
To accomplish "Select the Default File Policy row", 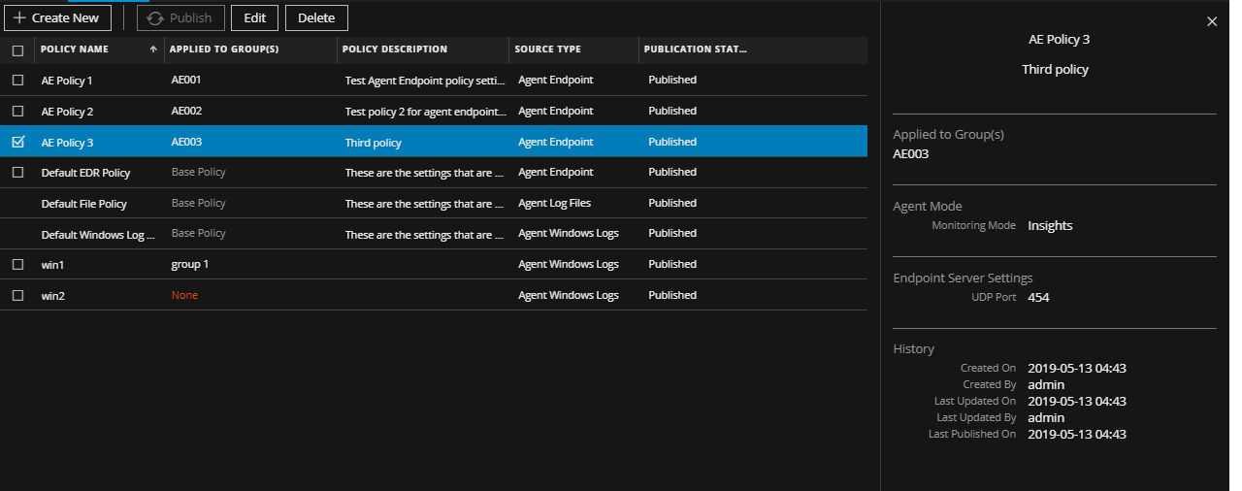I will [x=83, y=204].
